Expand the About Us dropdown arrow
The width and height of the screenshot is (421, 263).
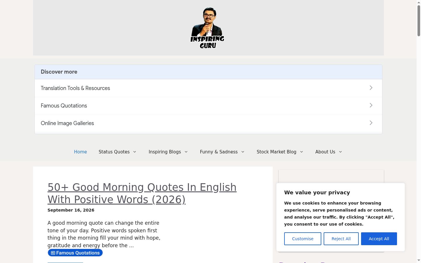coord(340,152)
